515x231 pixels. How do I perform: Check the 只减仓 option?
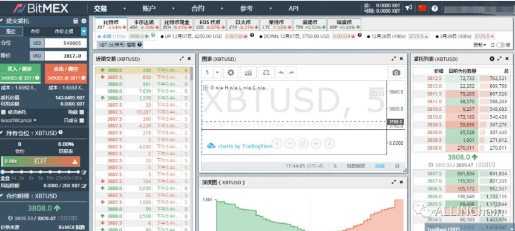pyautogui.click(x=82, y=121)
